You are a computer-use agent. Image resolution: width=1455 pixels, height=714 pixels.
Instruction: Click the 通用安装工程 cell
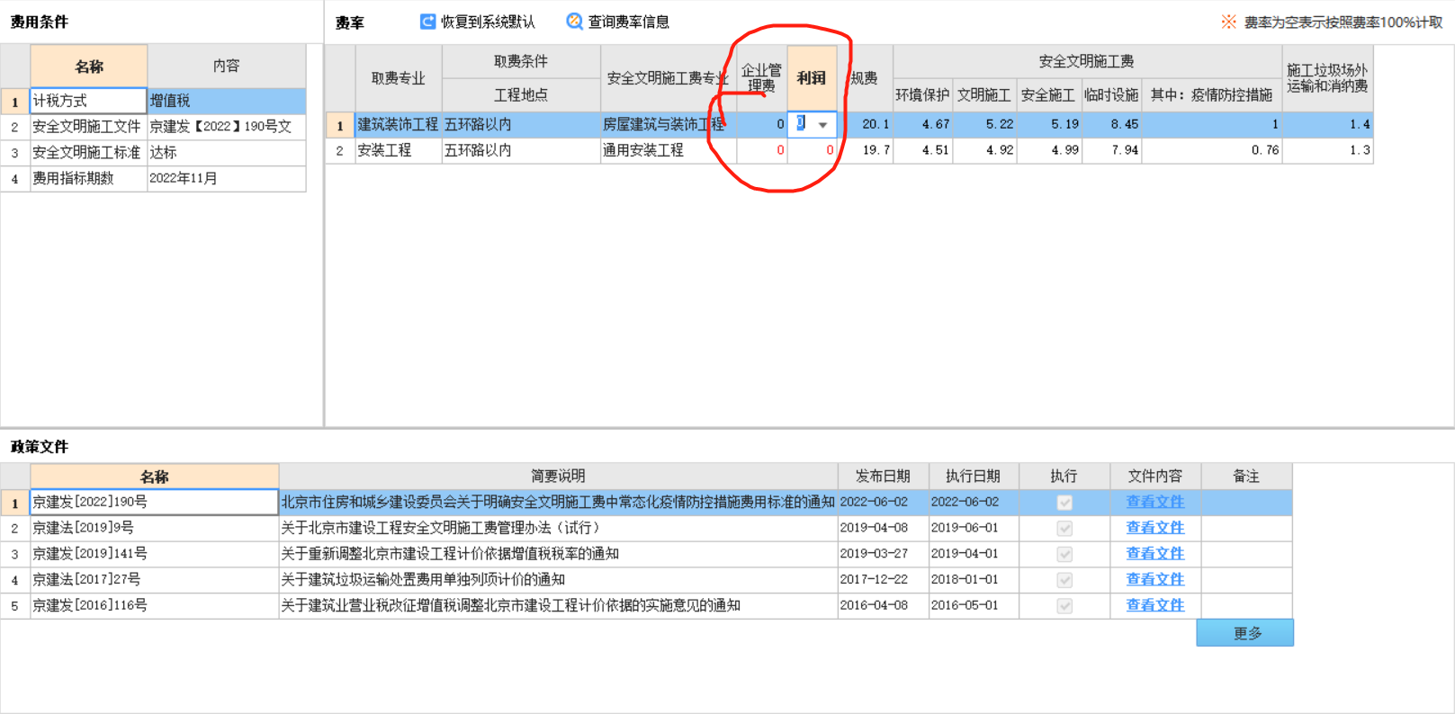coord(668,150)
